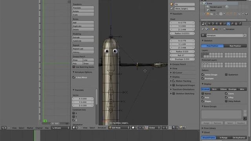This screenshot has height=141, width=251.
Task: Enable the Y constraint axis checkbox
Action: [x=74, y=117]
